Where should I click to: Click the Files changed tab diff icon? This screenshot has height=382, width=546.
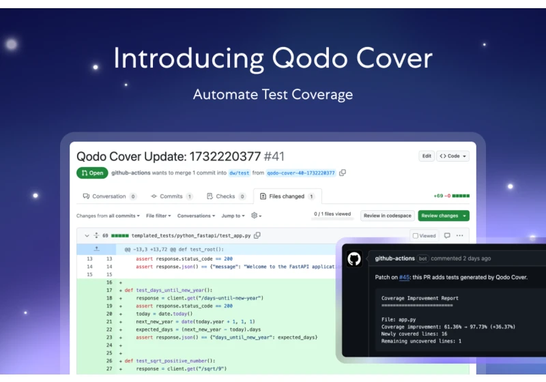coord(263,196)
